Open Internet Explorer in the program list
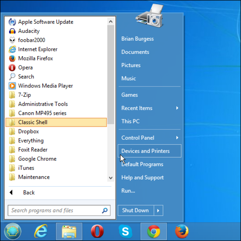The height and width of the screenshot is (241, 241). 56,49
